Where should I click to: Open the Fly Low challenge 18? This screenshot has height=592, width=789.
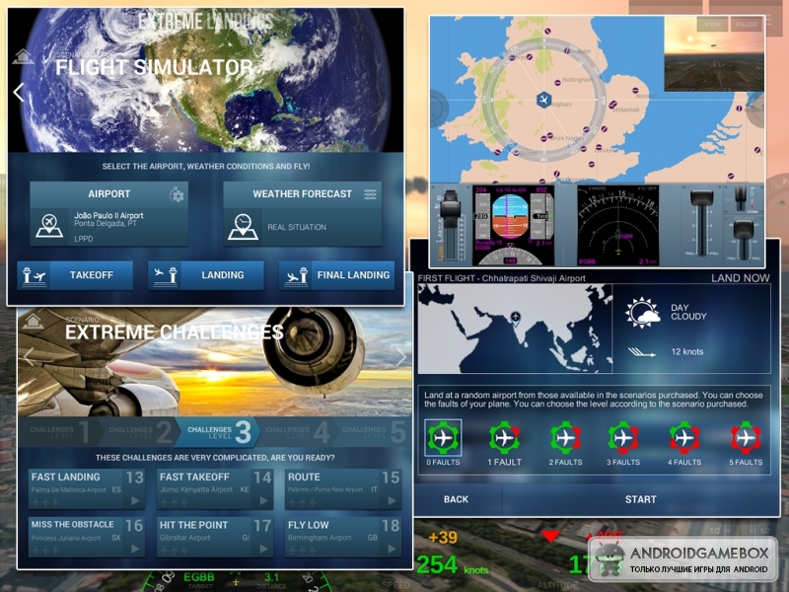point(343,537)
